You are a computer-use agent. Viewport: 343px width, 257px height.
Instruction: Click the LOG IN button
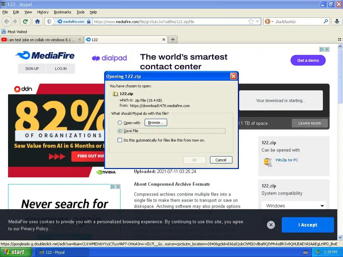point(61,69)
